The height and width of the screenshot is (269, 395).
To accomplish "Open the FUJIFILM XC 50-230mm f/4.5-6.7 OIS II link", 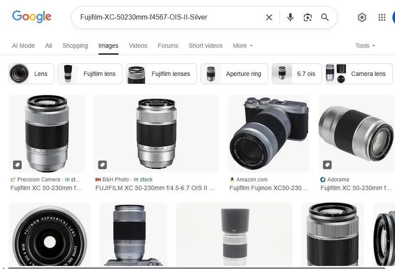I will 155,188.
